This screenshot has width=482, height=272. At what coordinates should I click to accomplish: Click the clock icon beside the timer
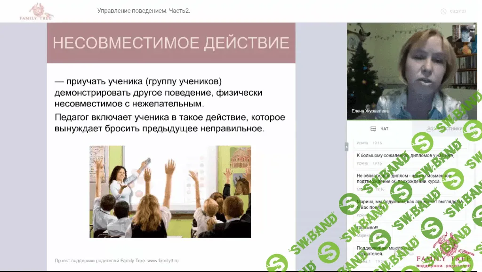click(443, 11)
